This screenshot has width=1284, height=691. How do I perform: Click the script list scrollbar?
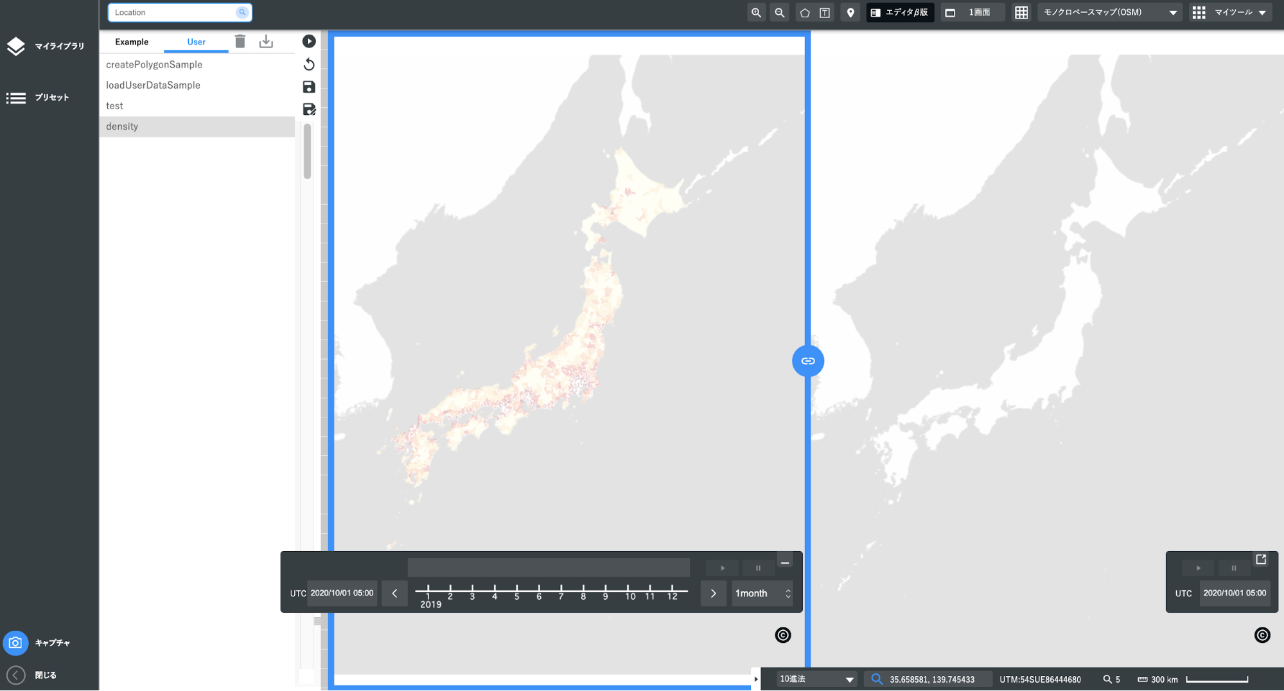coord(308,152)
